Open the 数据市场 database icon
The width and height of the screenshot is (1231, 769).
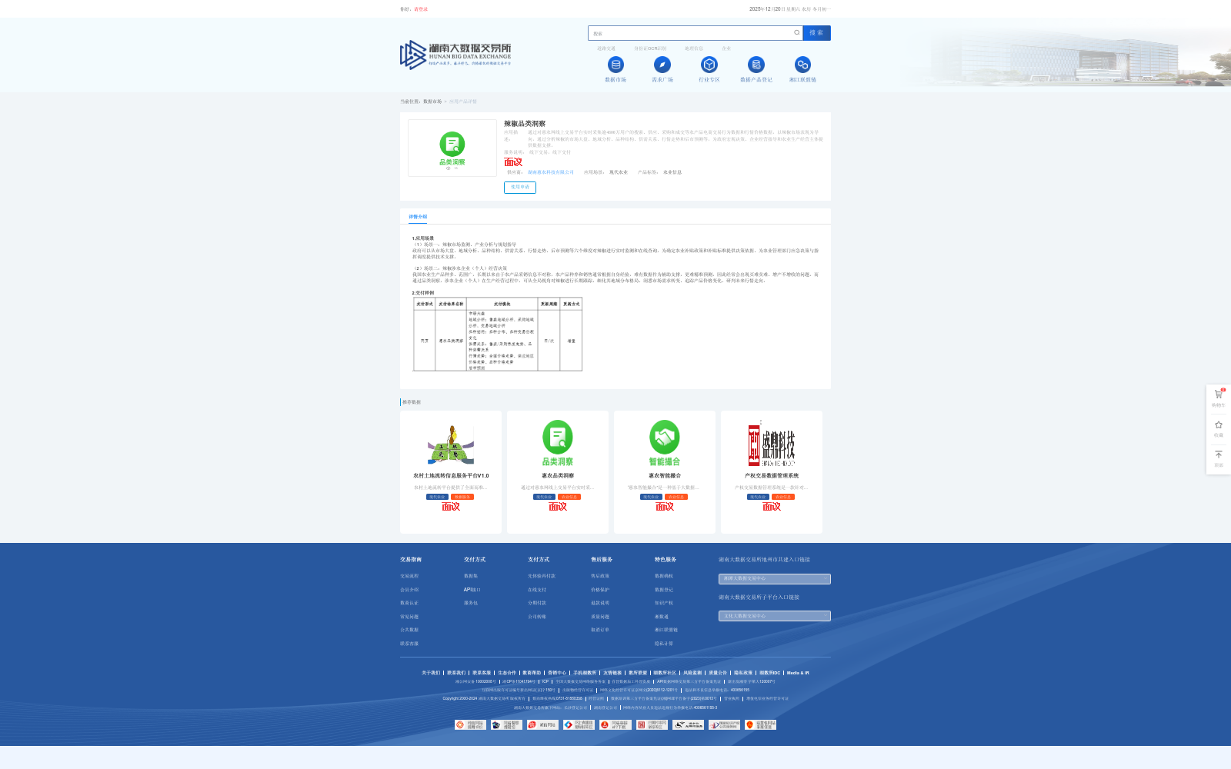615,65
